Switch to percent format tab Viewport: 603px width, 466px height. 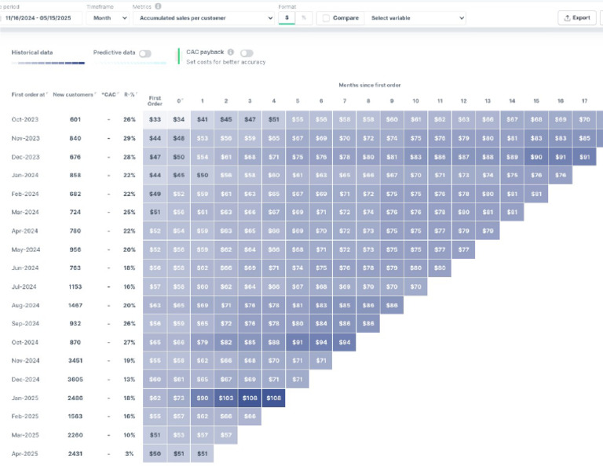304,18
